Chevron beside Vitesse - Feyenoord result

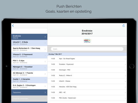(x=45, y=56)
